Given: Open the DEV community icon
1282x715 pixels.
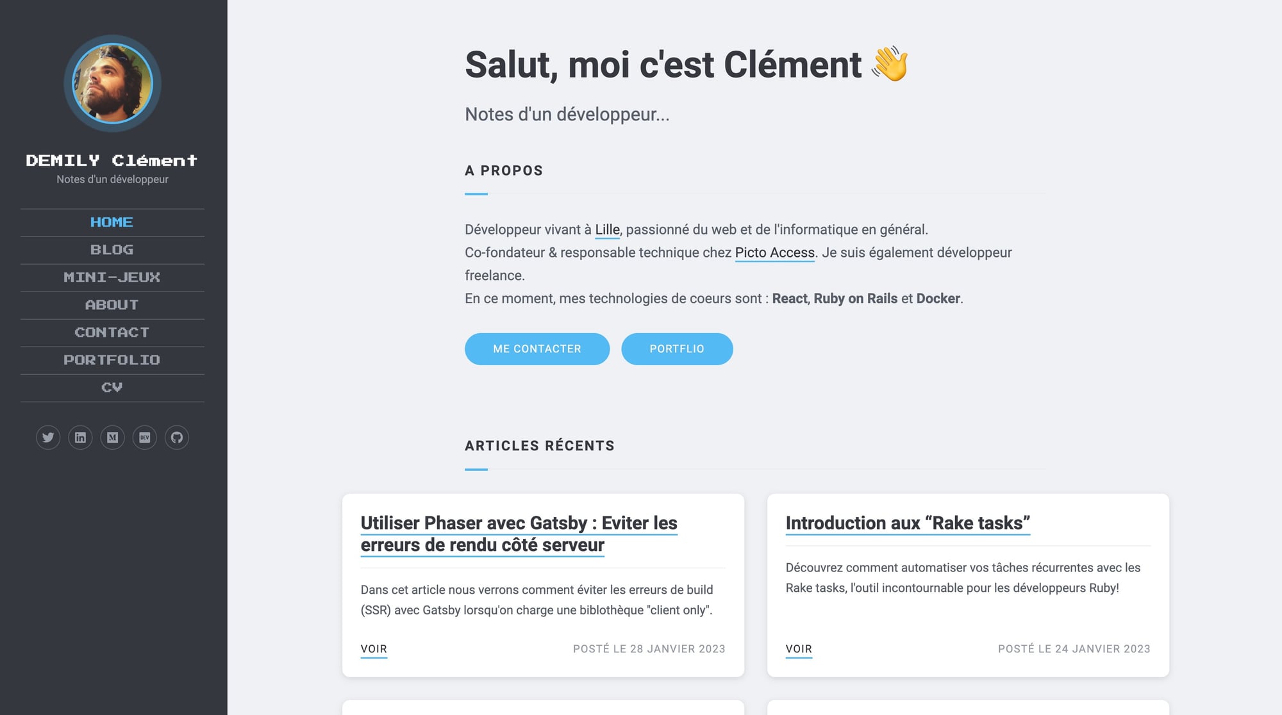Looking at the screenshot, I should [x=145, y=438].
